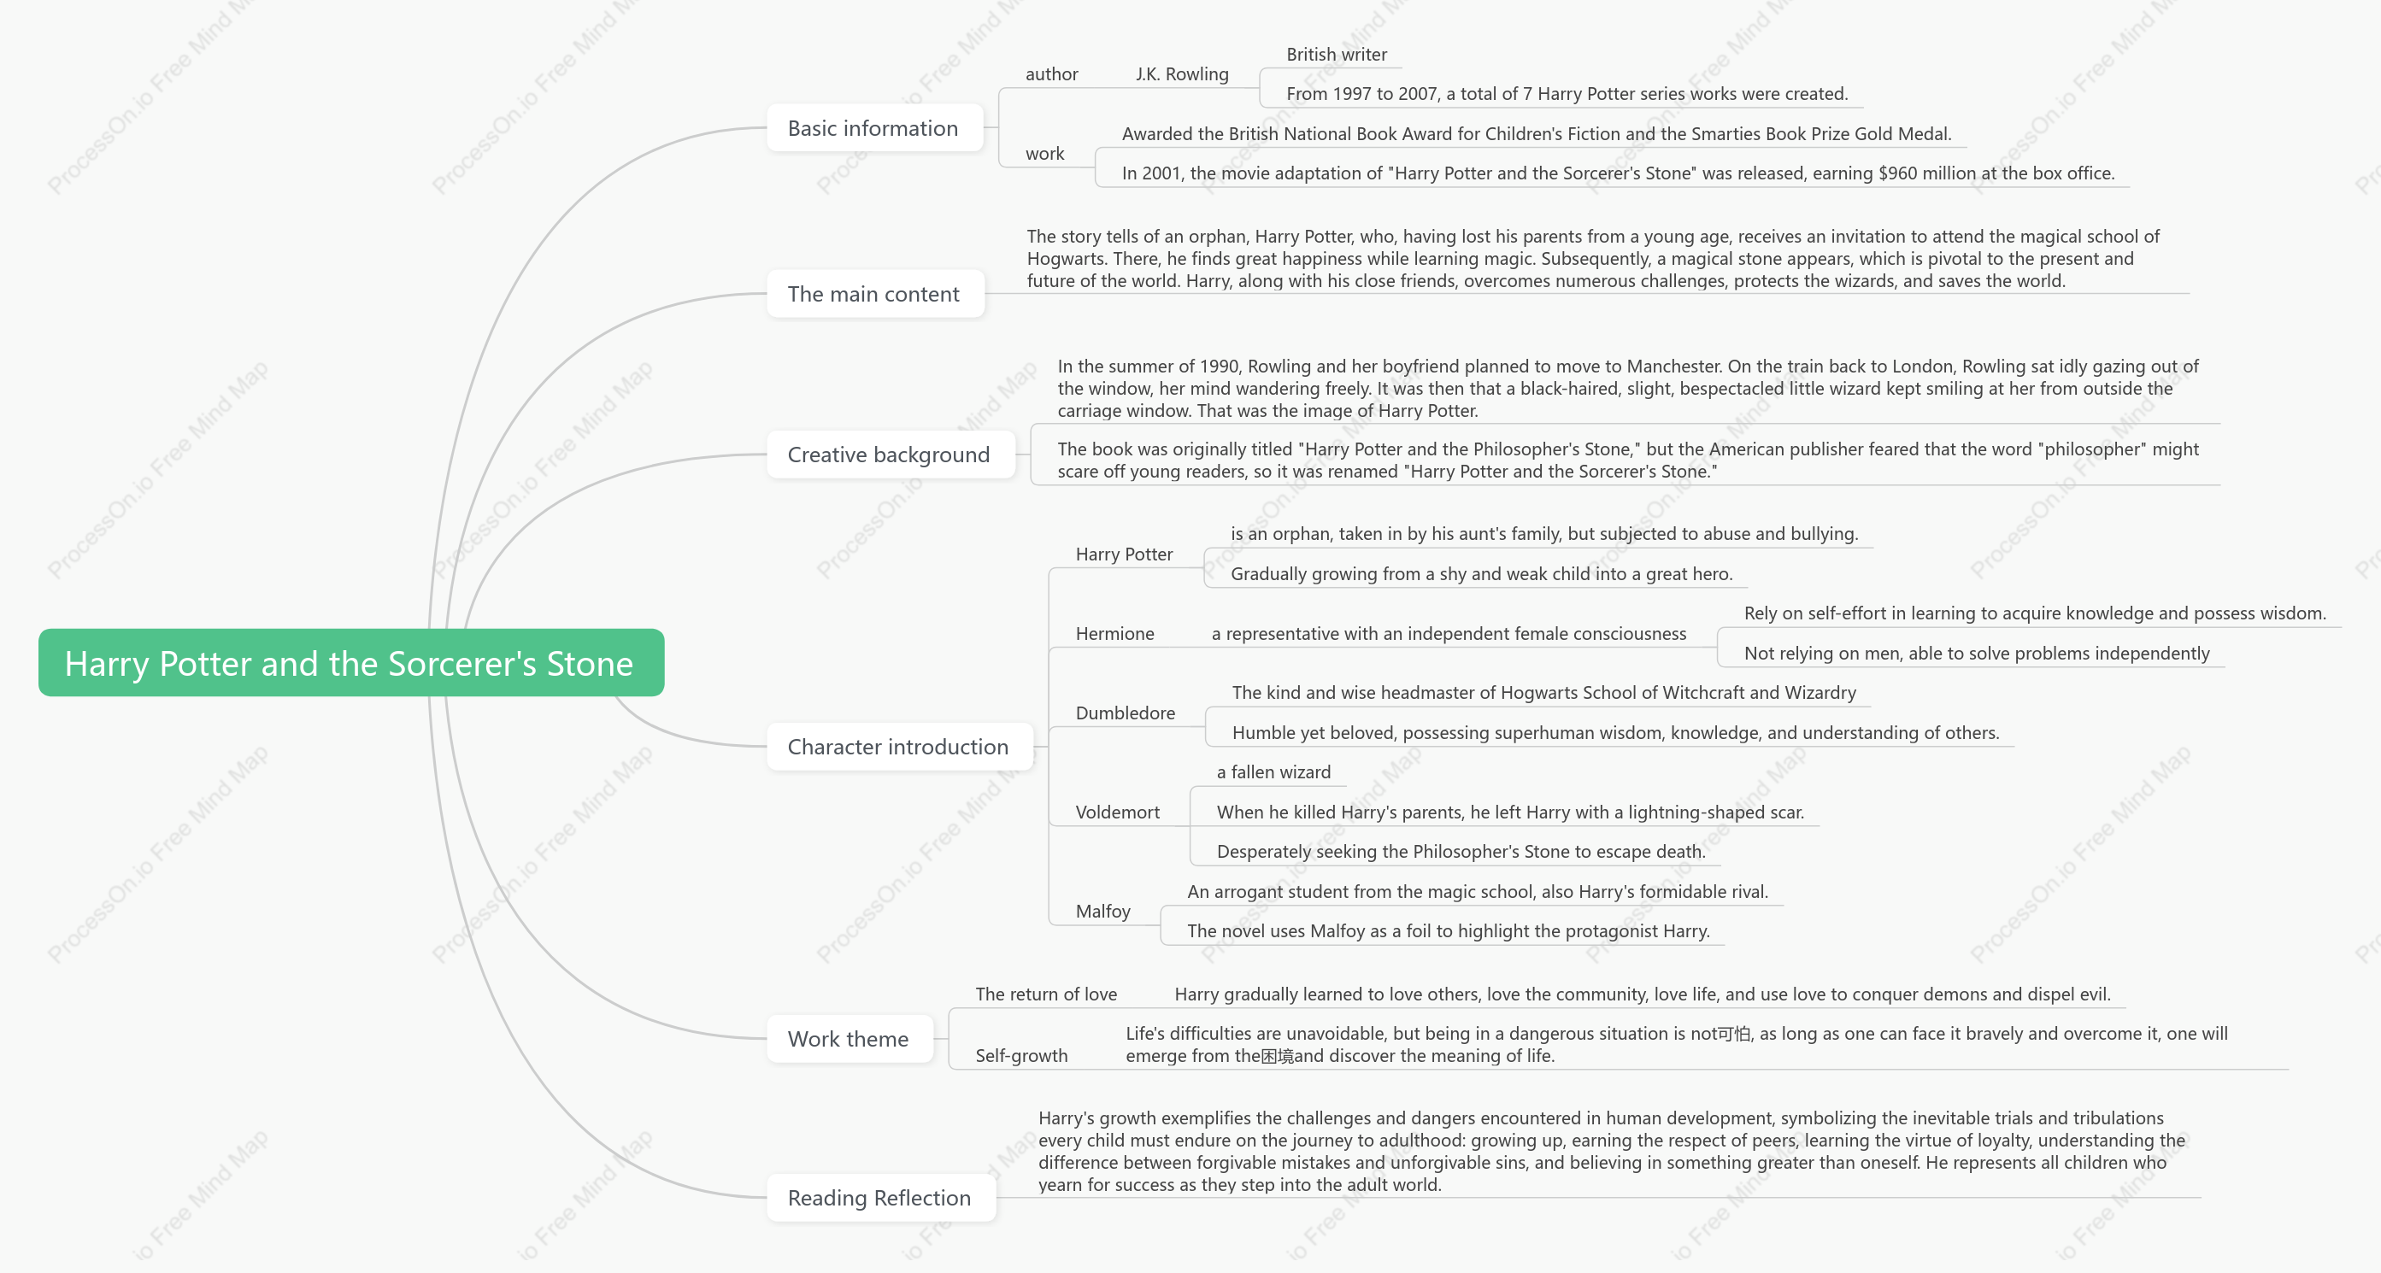
Task: Select the work subtopic under Basic information
Action: tap(1044, 153)
